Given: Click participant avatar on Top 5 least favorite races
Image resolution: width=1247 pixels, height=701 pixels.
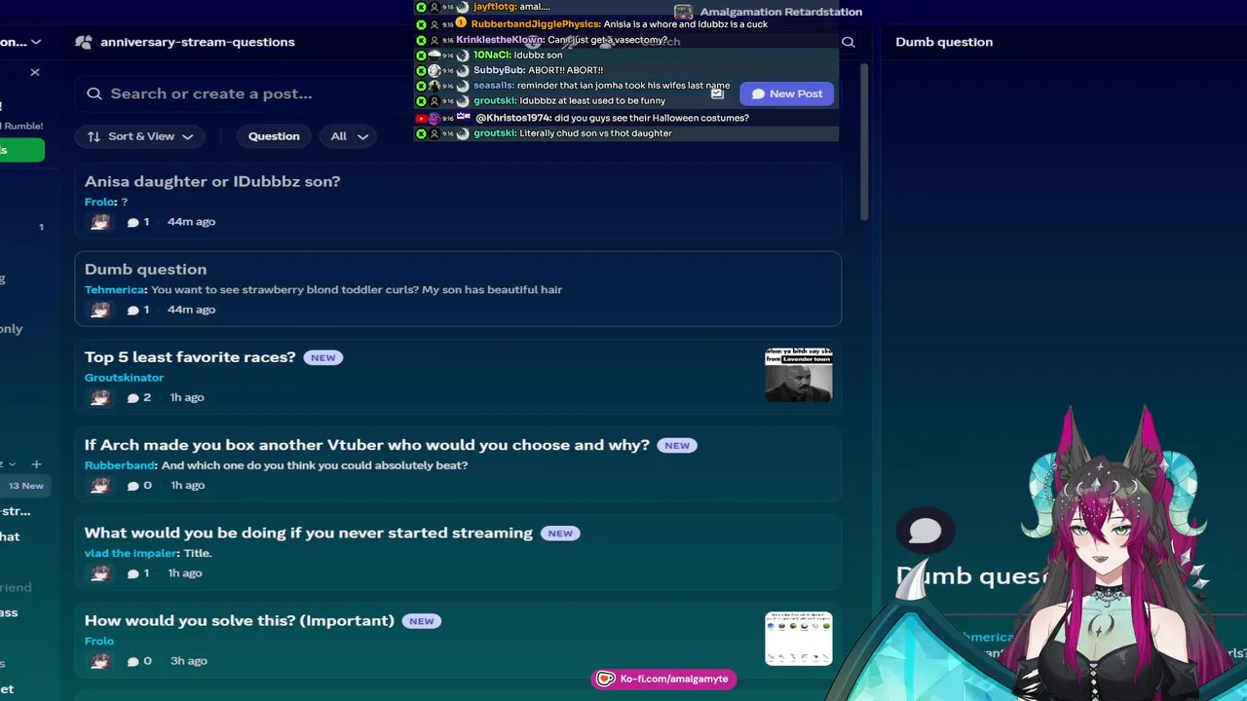Looking at the screenshot, I should (x=100, y=397).
